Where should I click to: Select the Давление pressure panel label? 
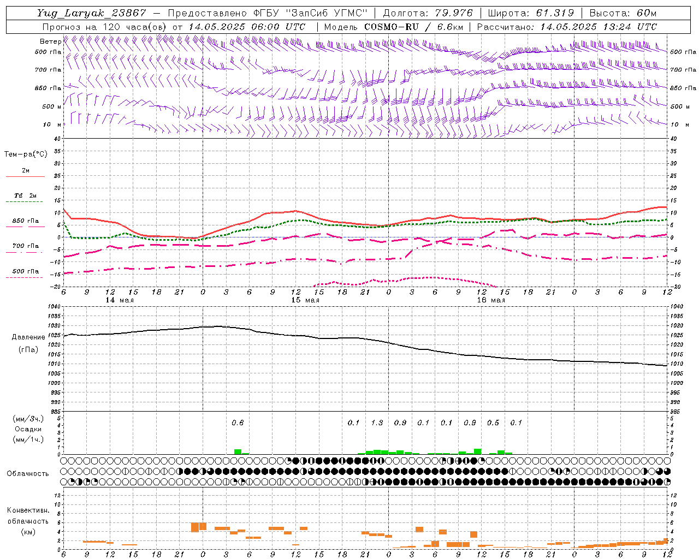coord(28,337)
